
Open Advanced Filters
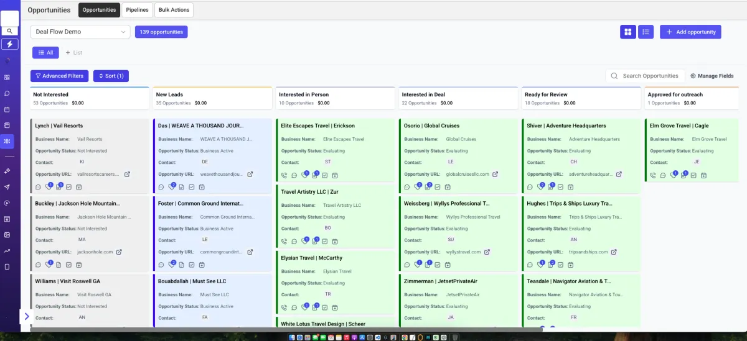click(59, 76)
